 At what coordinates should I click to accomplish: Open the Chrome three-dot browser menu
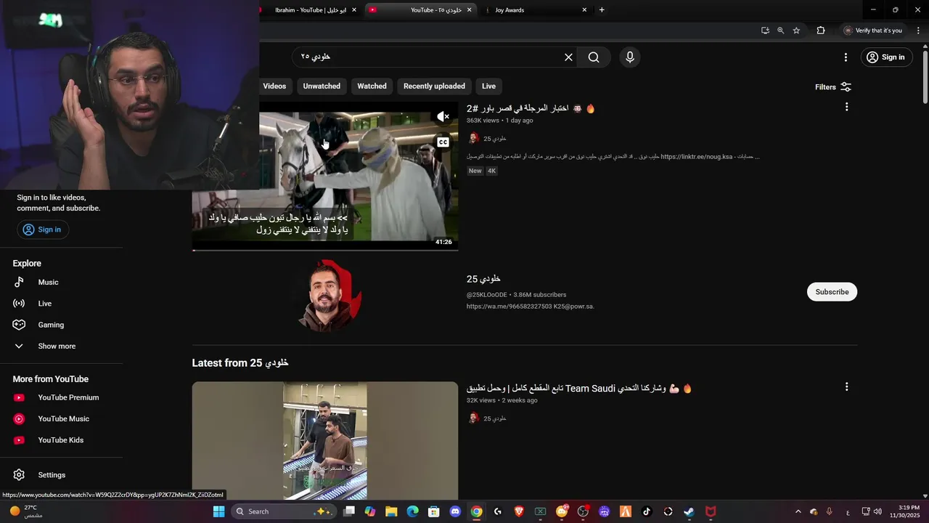pyautogui.click(x=918, y=31)
